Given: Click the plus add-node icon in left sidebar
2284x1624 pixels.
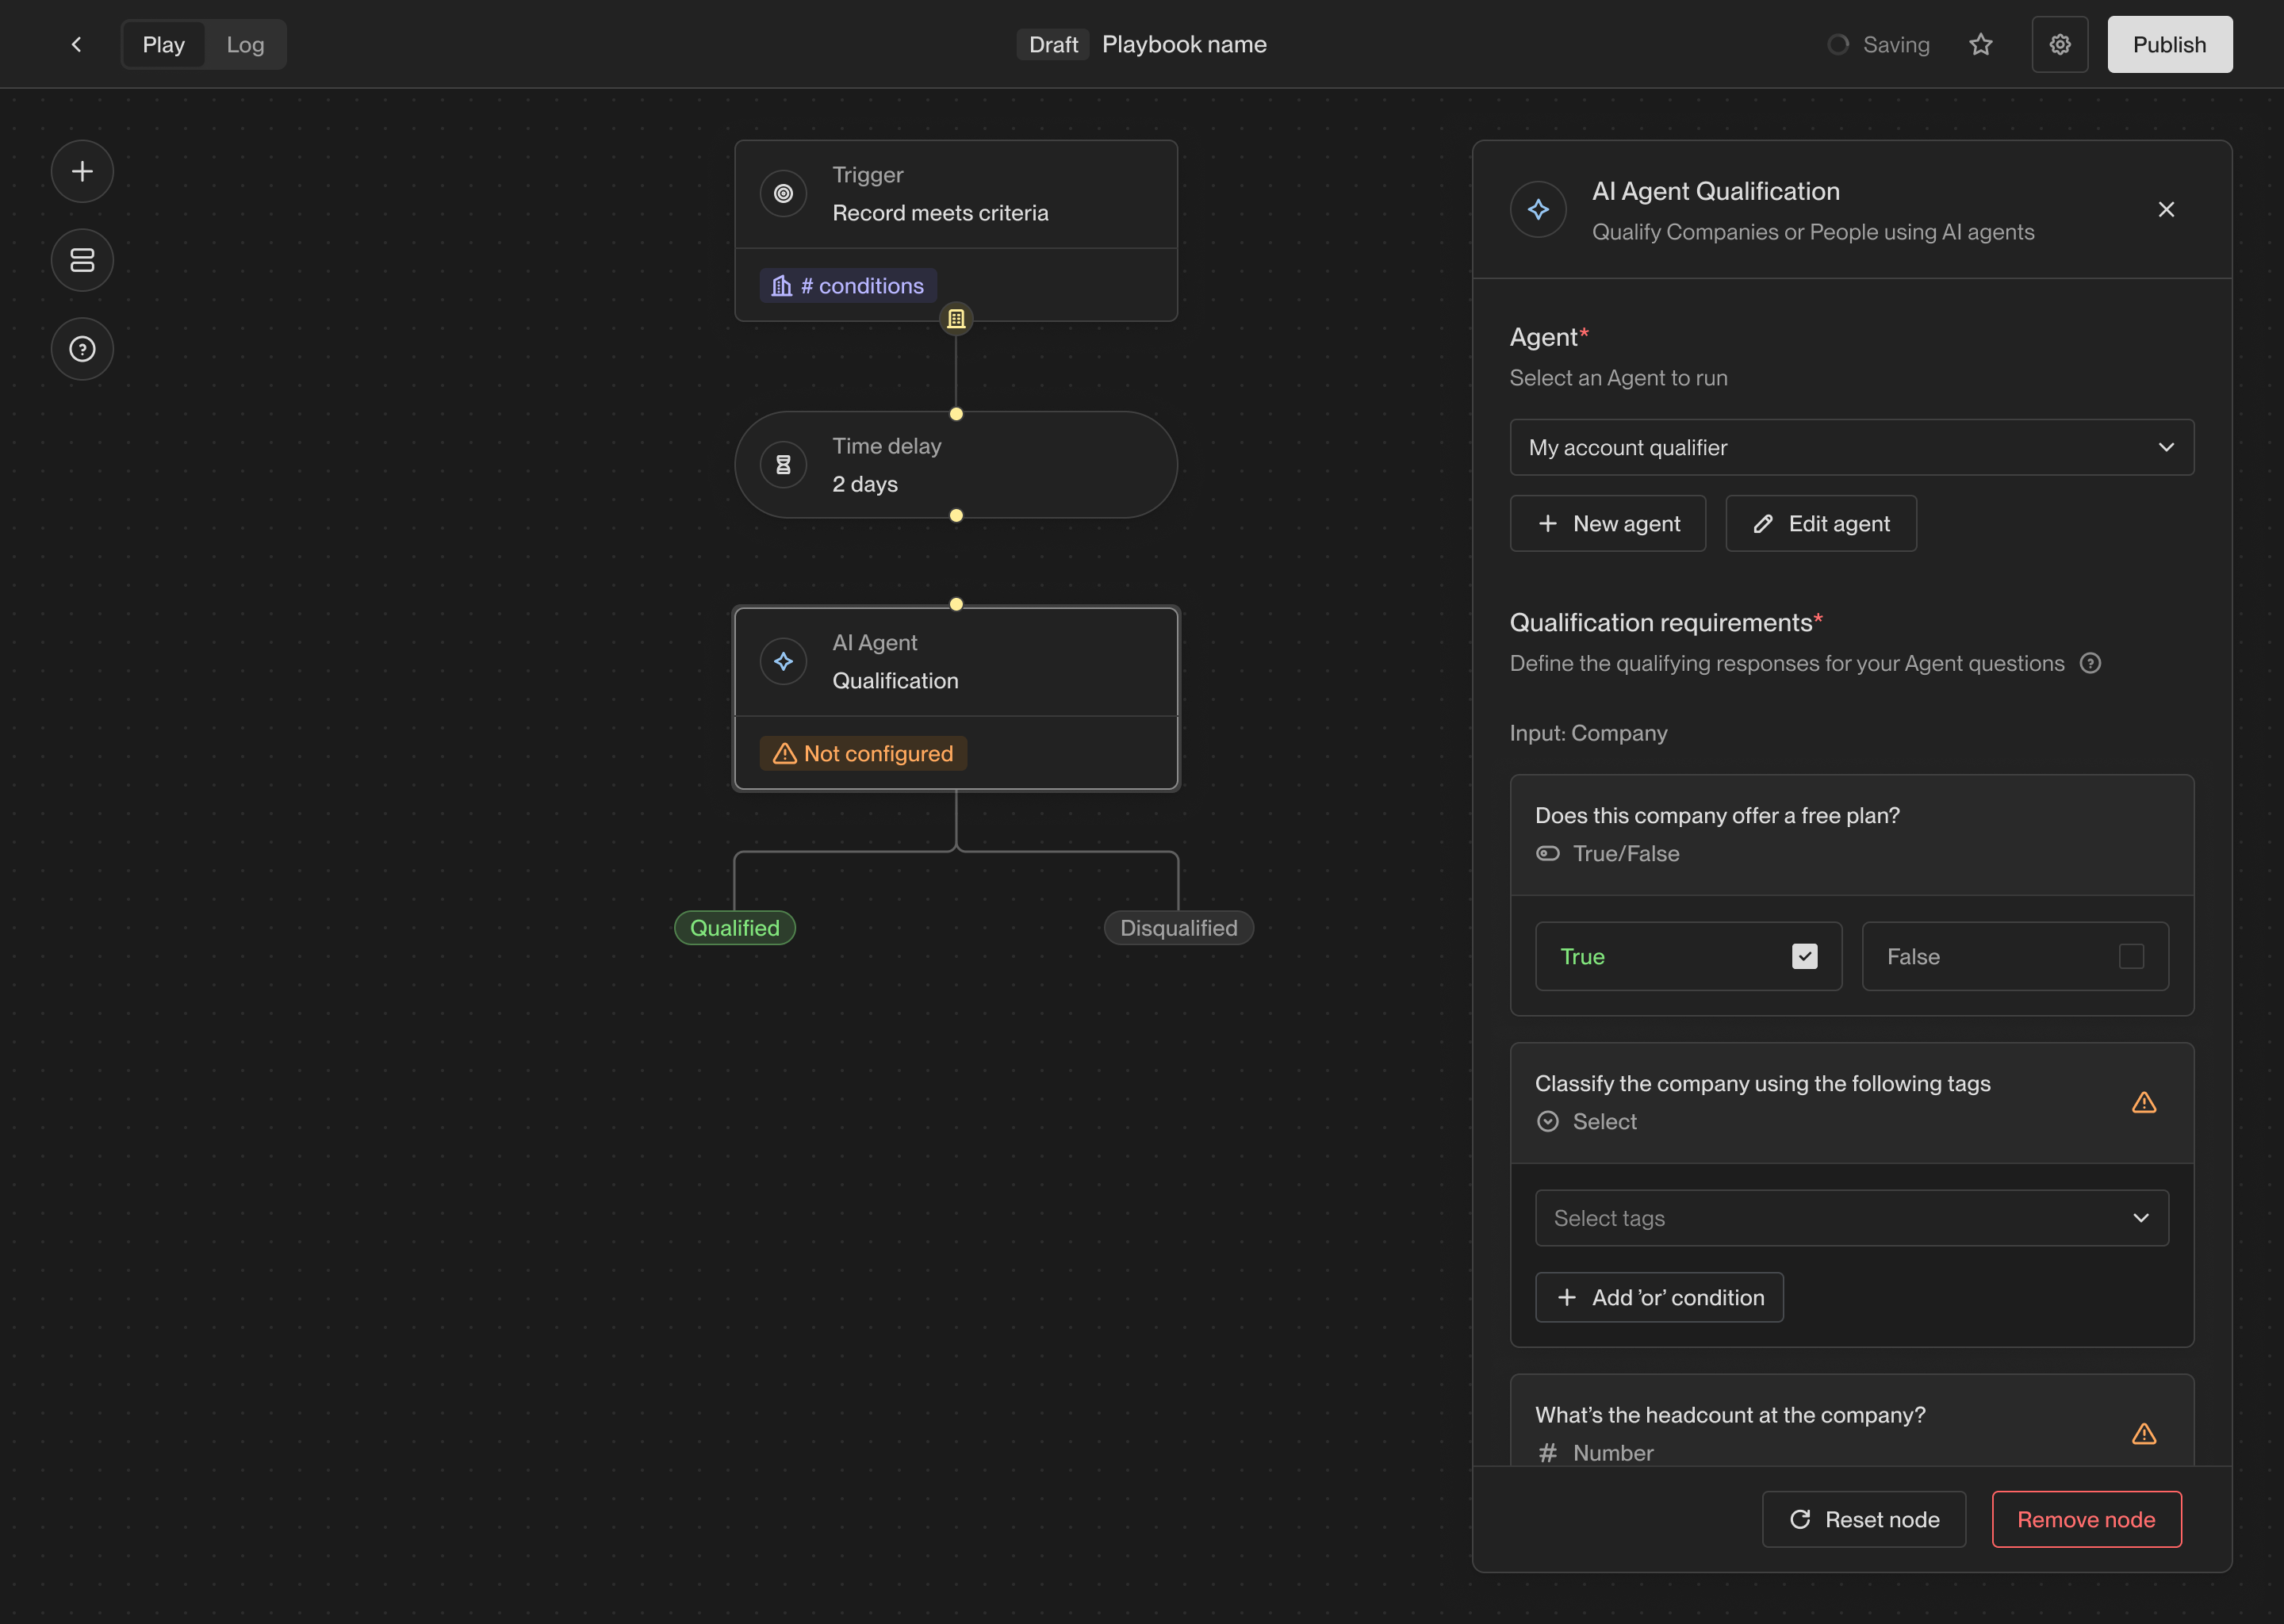Looking at the screenshot, I should (82, 172).
